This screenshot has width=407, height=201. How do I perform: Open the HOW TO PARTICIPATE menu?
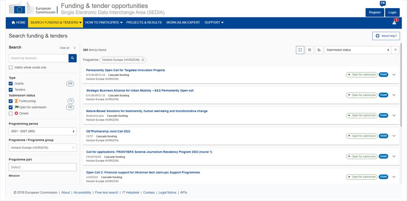103,22
